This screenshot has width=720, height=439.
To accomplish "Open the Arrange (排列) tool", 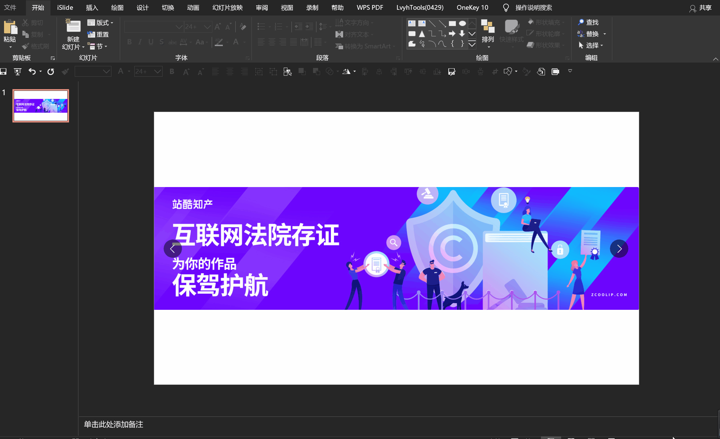I will (x=488, y=34).
